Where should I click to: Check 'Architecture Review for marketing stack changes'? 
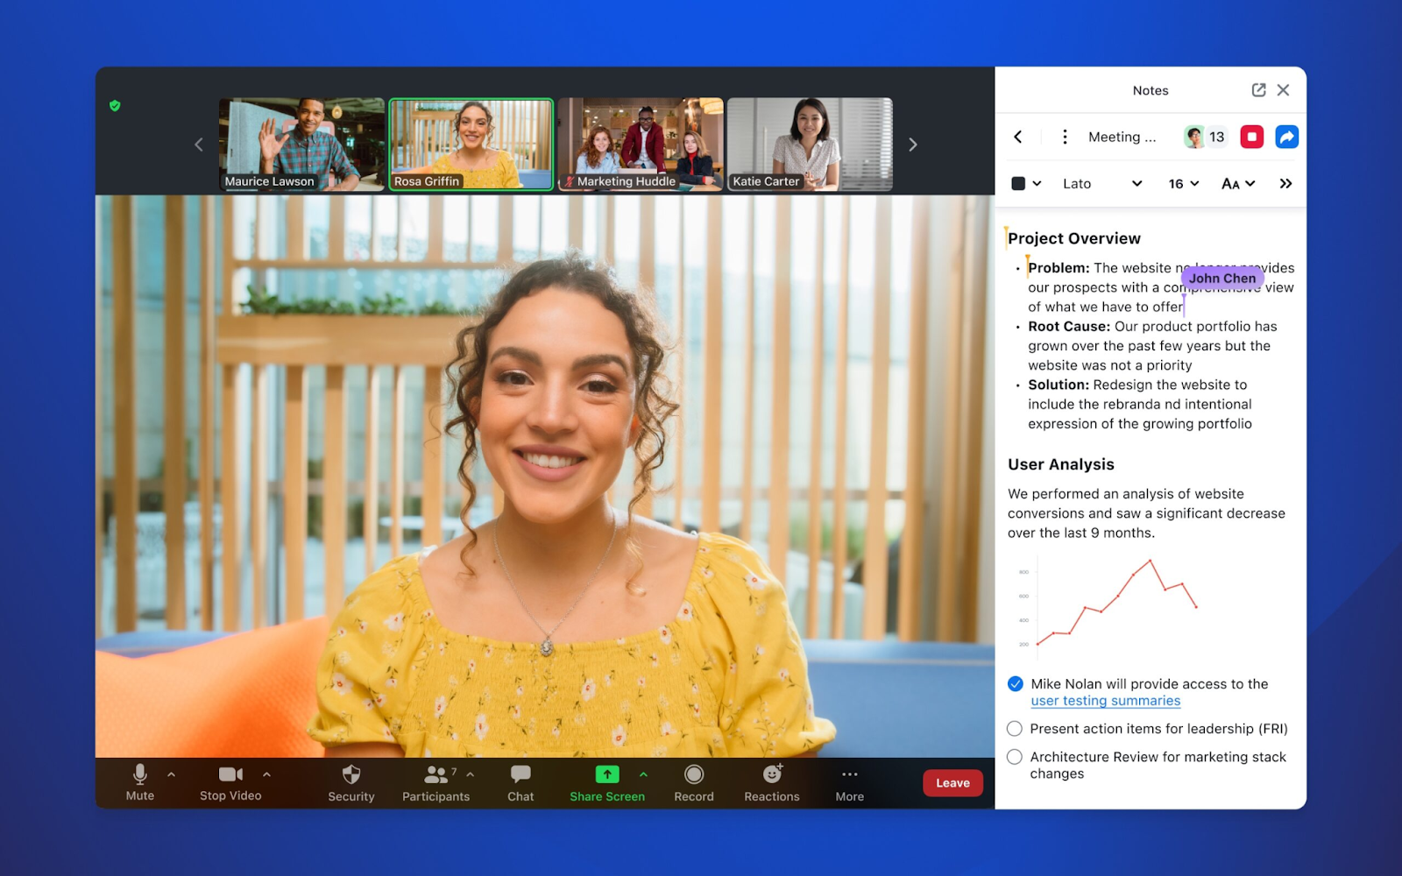(1014, 757)
